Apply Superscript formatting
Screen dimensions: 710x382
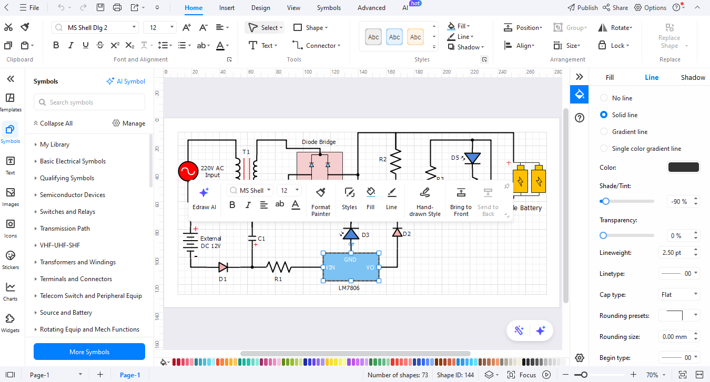(x=115, y=46)
